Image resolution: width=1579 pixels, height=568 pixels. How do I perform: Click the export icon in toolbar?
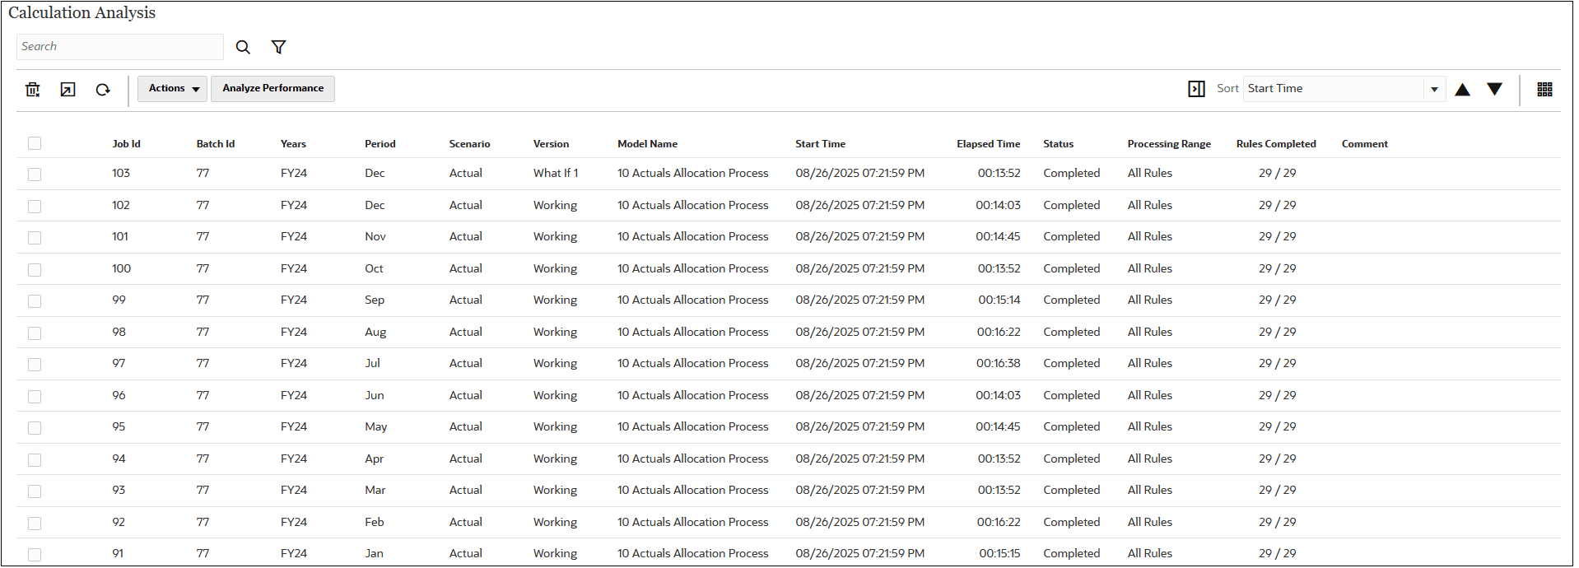tap(68, 89)
